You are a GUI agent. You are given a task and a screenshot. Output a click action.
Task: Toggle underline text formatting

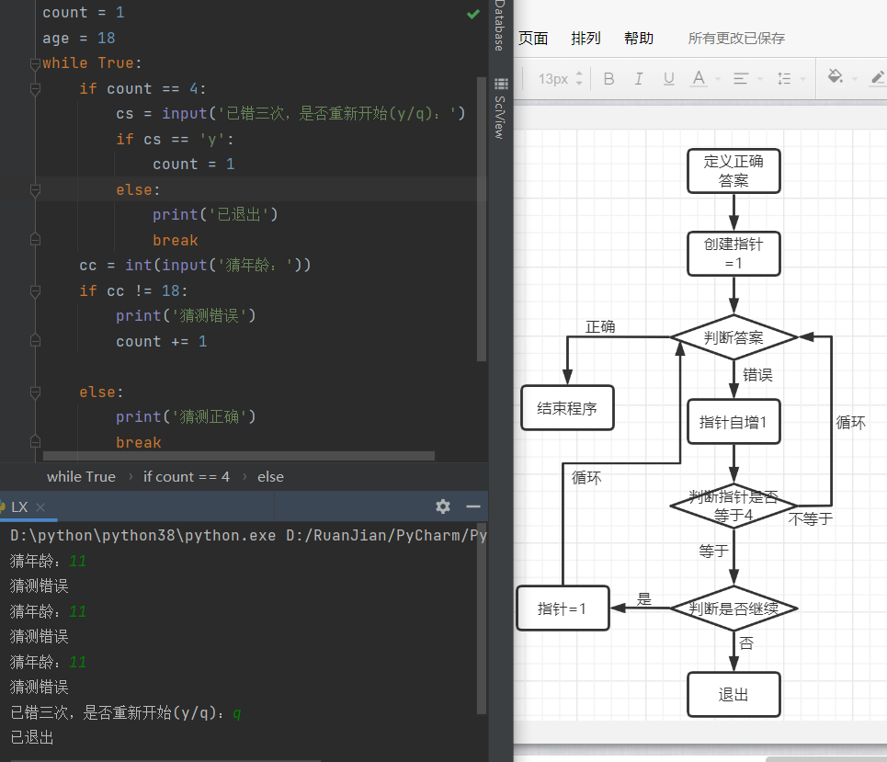[x=668, y=79]
